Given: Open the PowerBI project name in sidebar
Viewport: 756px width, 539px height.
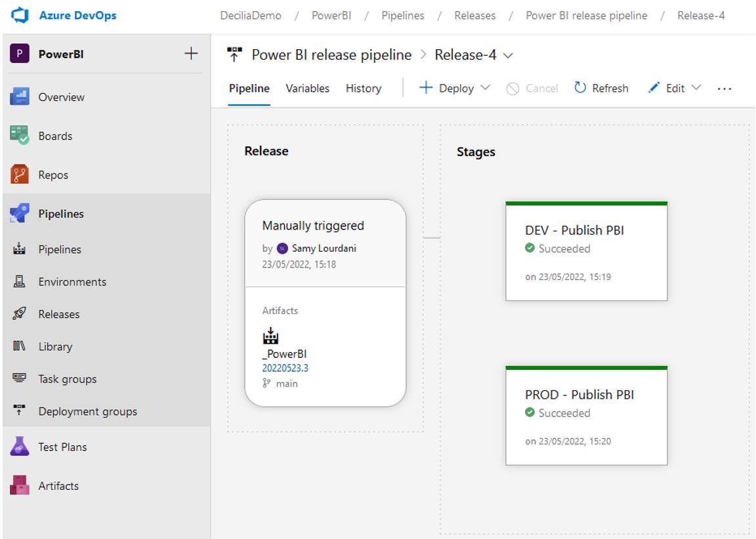Looking at the screenshot, I should (x=61, y=54).
